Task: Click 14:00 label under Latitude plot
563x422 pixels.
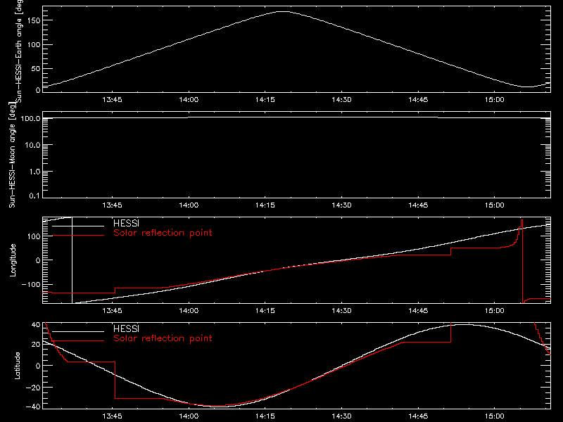Action: pyautogui.click(x=189, y=416)
